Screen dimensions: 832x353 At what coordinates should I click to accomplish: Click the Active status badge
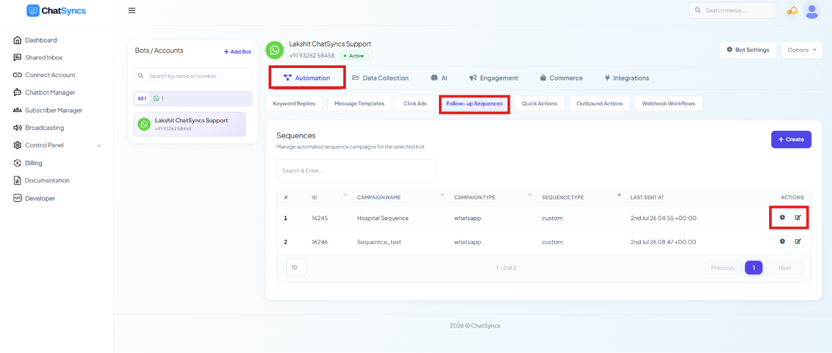pos(354,56)
